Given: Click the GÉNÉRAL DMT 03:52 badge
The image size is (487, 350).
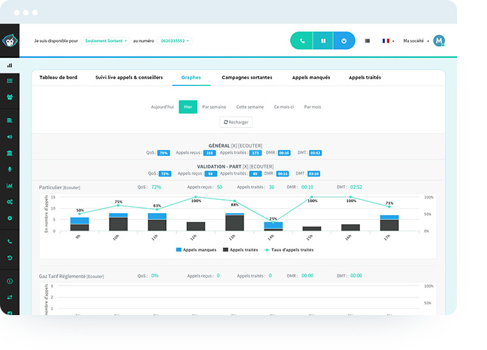Looking at the screenshot, I should pos(315,153).
